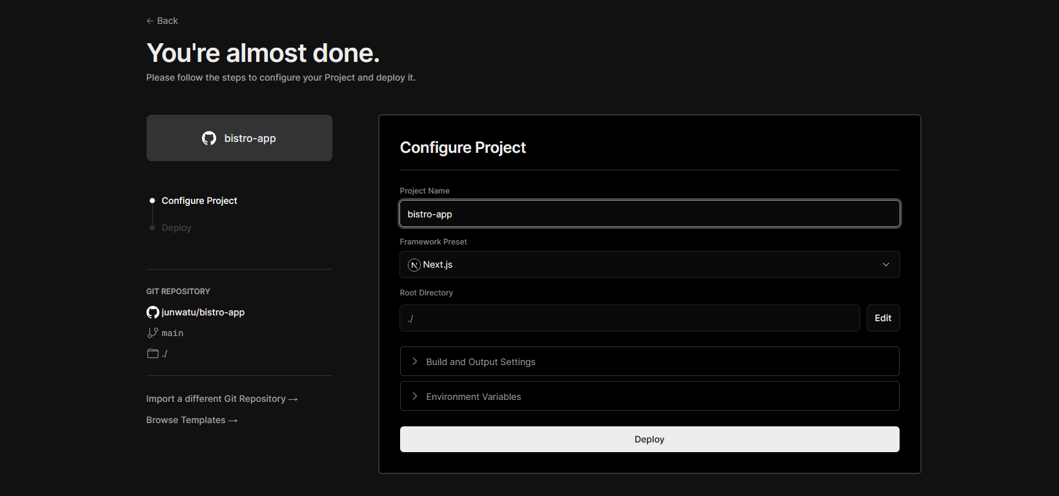Open the junwatu/bistro-app repository link
This screenshot has width=1059, height=496.
[203, 312]
